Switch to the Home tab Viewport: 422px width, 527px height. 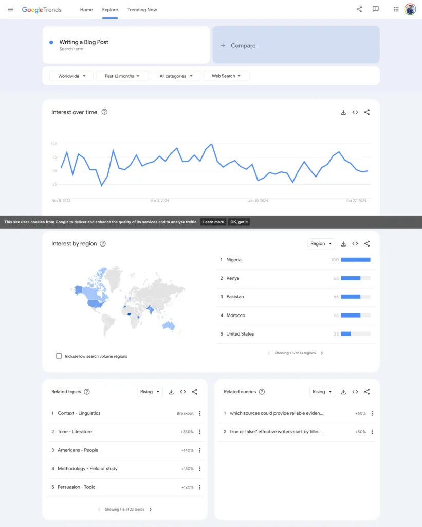pos(86,9)
